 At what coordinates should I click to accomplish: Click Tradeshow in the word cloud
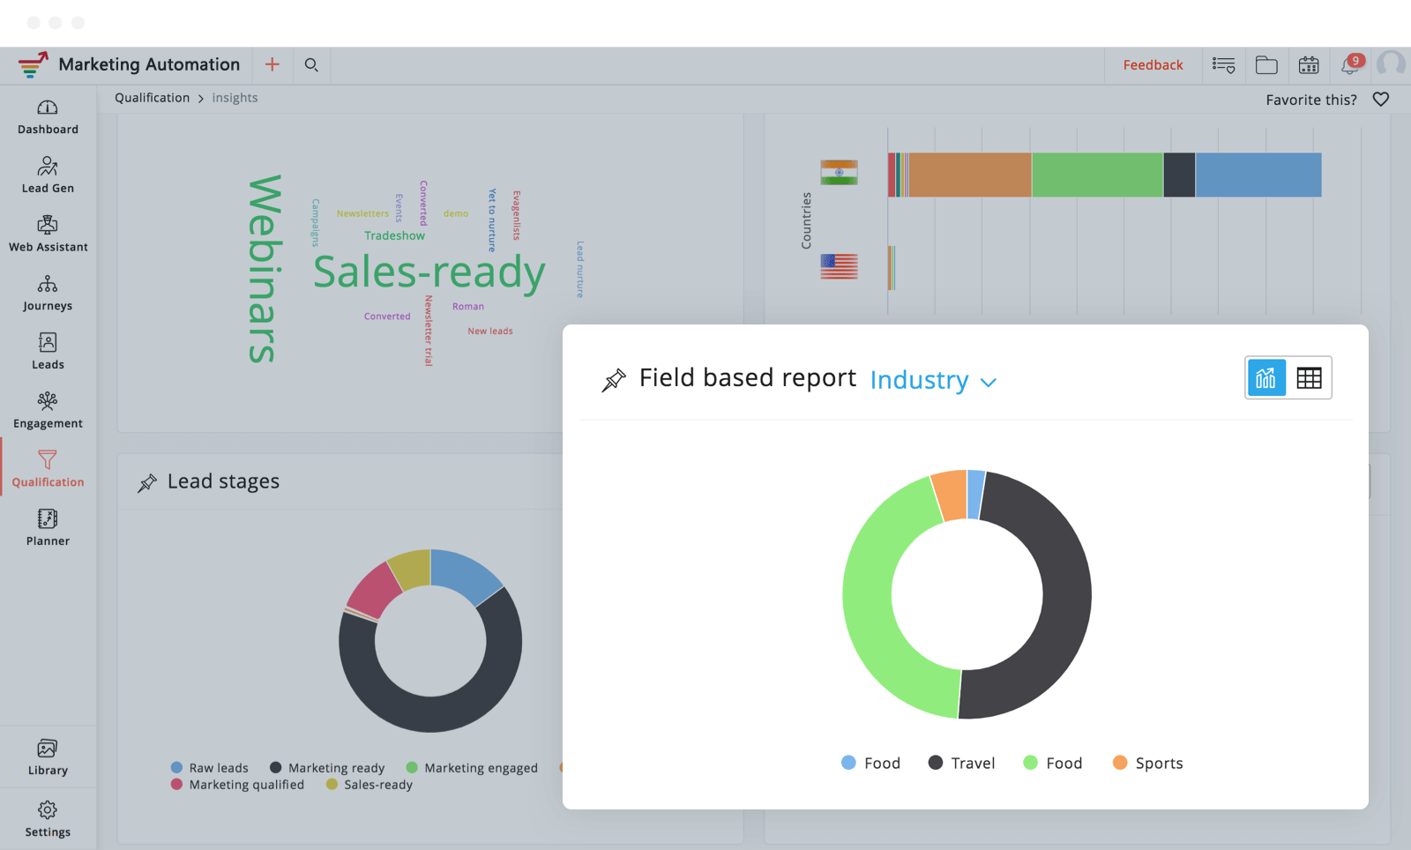[394, 235]
